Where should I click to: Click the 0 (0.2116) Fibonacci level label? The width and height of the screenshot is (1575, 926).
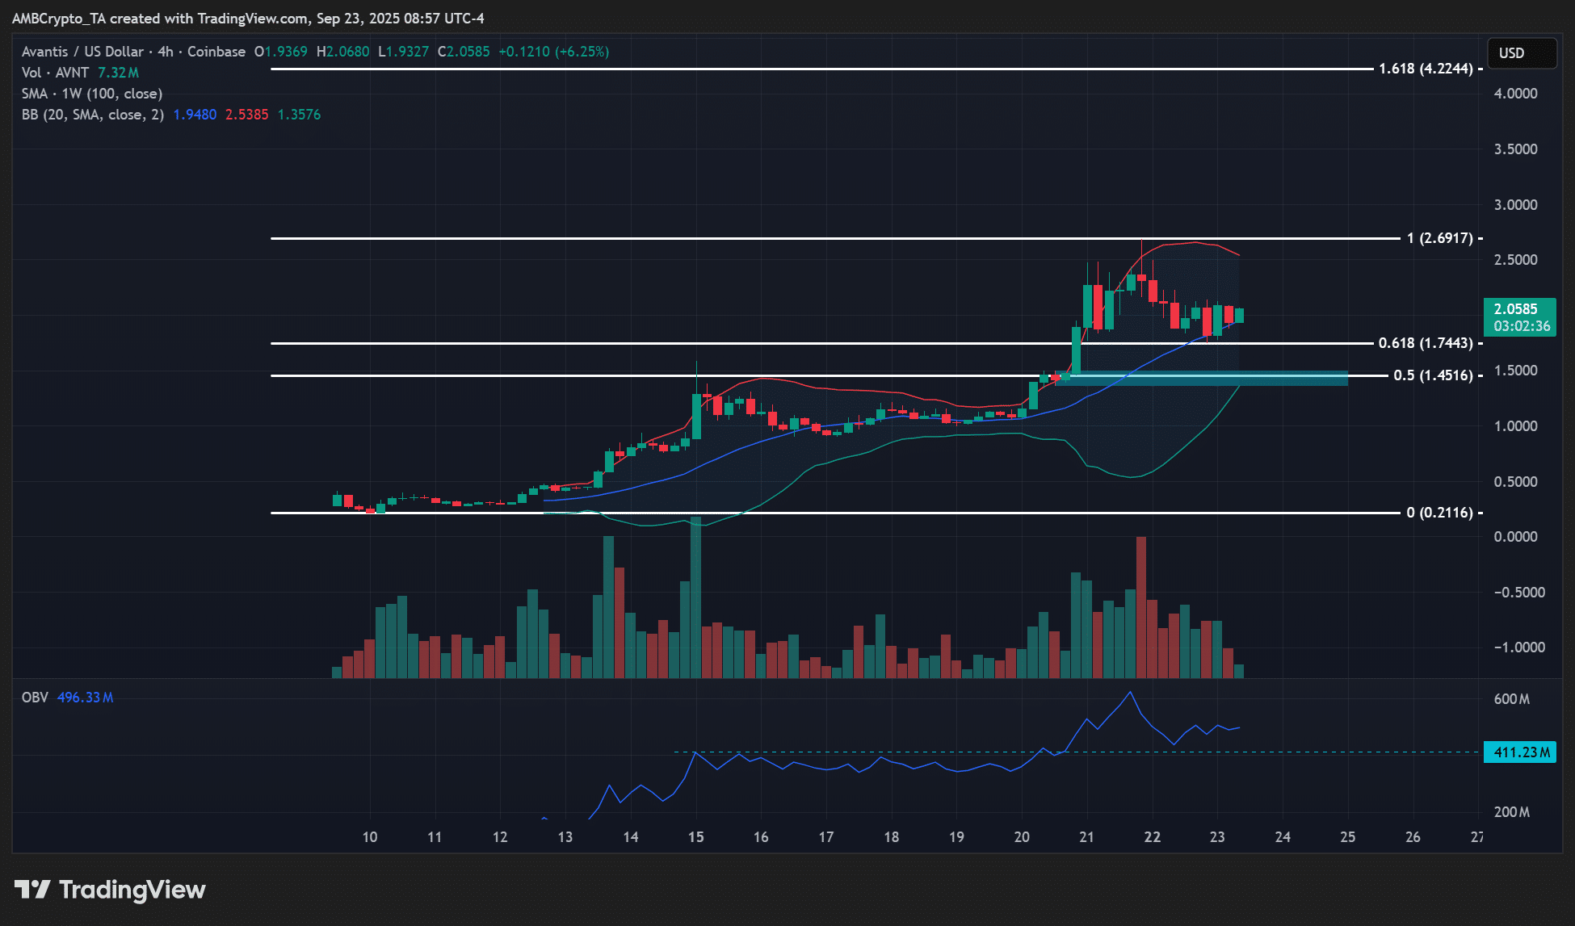point(1439,513)
